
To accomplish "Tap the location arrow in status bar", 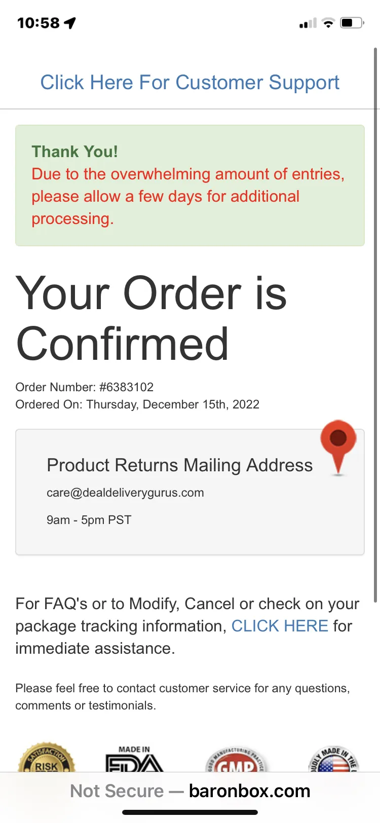I will point(70,23).
